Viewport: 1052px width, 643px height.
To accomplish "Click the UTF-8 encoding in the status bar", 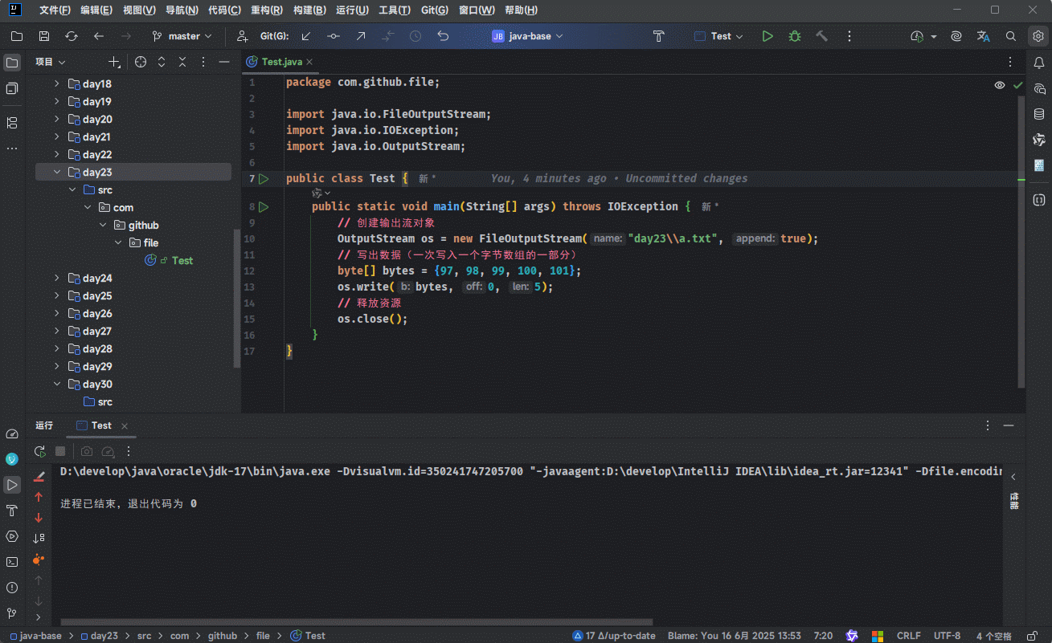I will [x=947, y=636].
